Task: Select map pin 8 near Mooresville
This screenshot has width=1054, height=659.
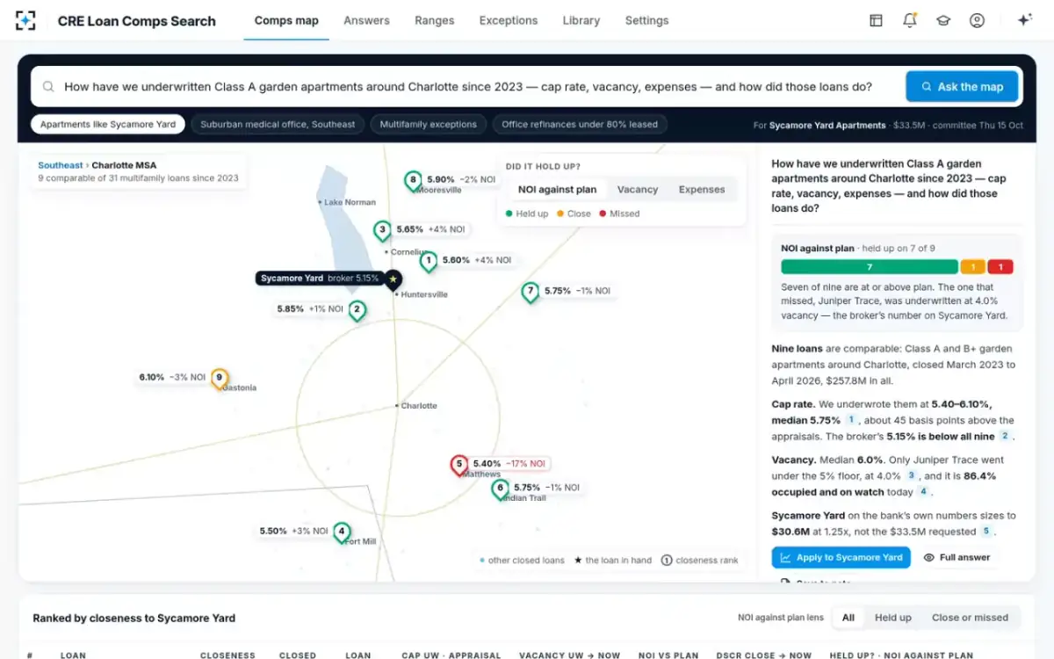Action: coord(413,181)
